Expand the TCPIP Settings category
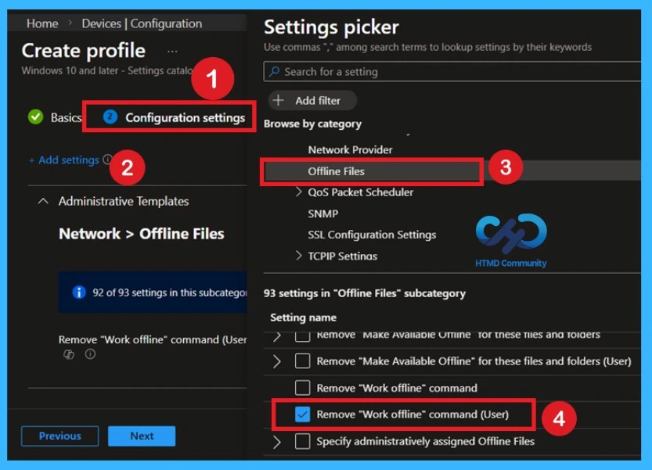652x470 pixels. [298, 256]
